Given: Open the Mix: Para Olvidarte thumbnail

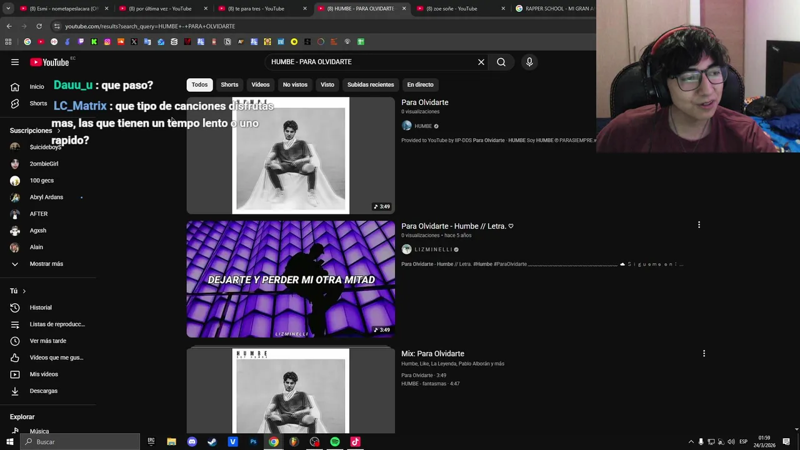Looking at the screenshot, I should 291,391.
